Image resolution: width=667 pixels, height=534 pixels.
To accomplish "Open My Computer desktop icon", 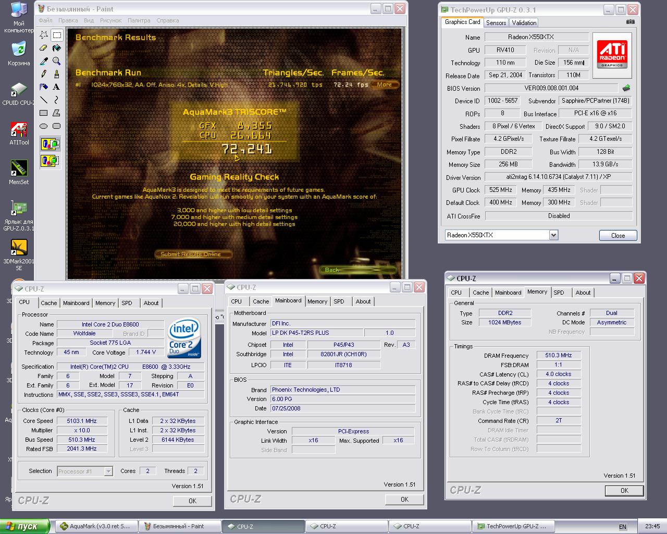I will (19, 18).
